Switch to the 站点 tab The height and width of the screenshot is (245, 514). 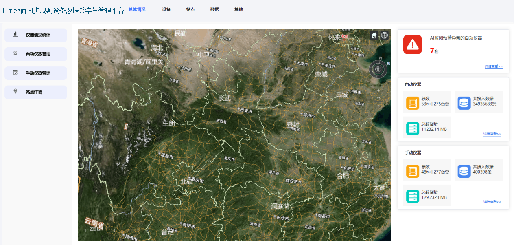point(190,9)
